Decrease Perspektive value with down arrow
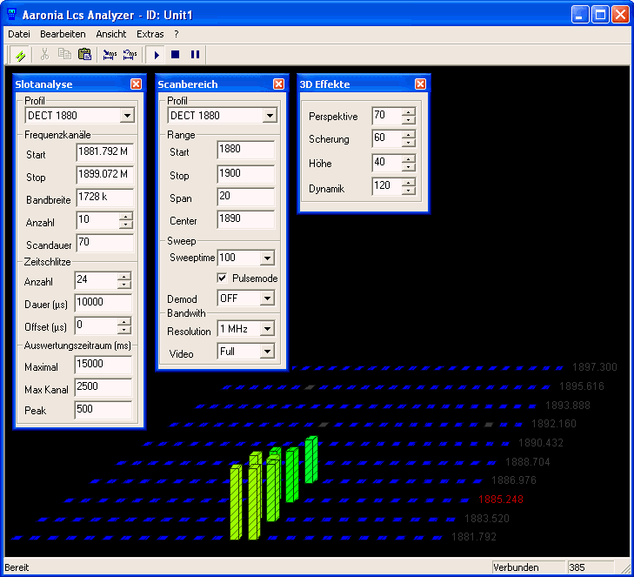 (409, 120)
